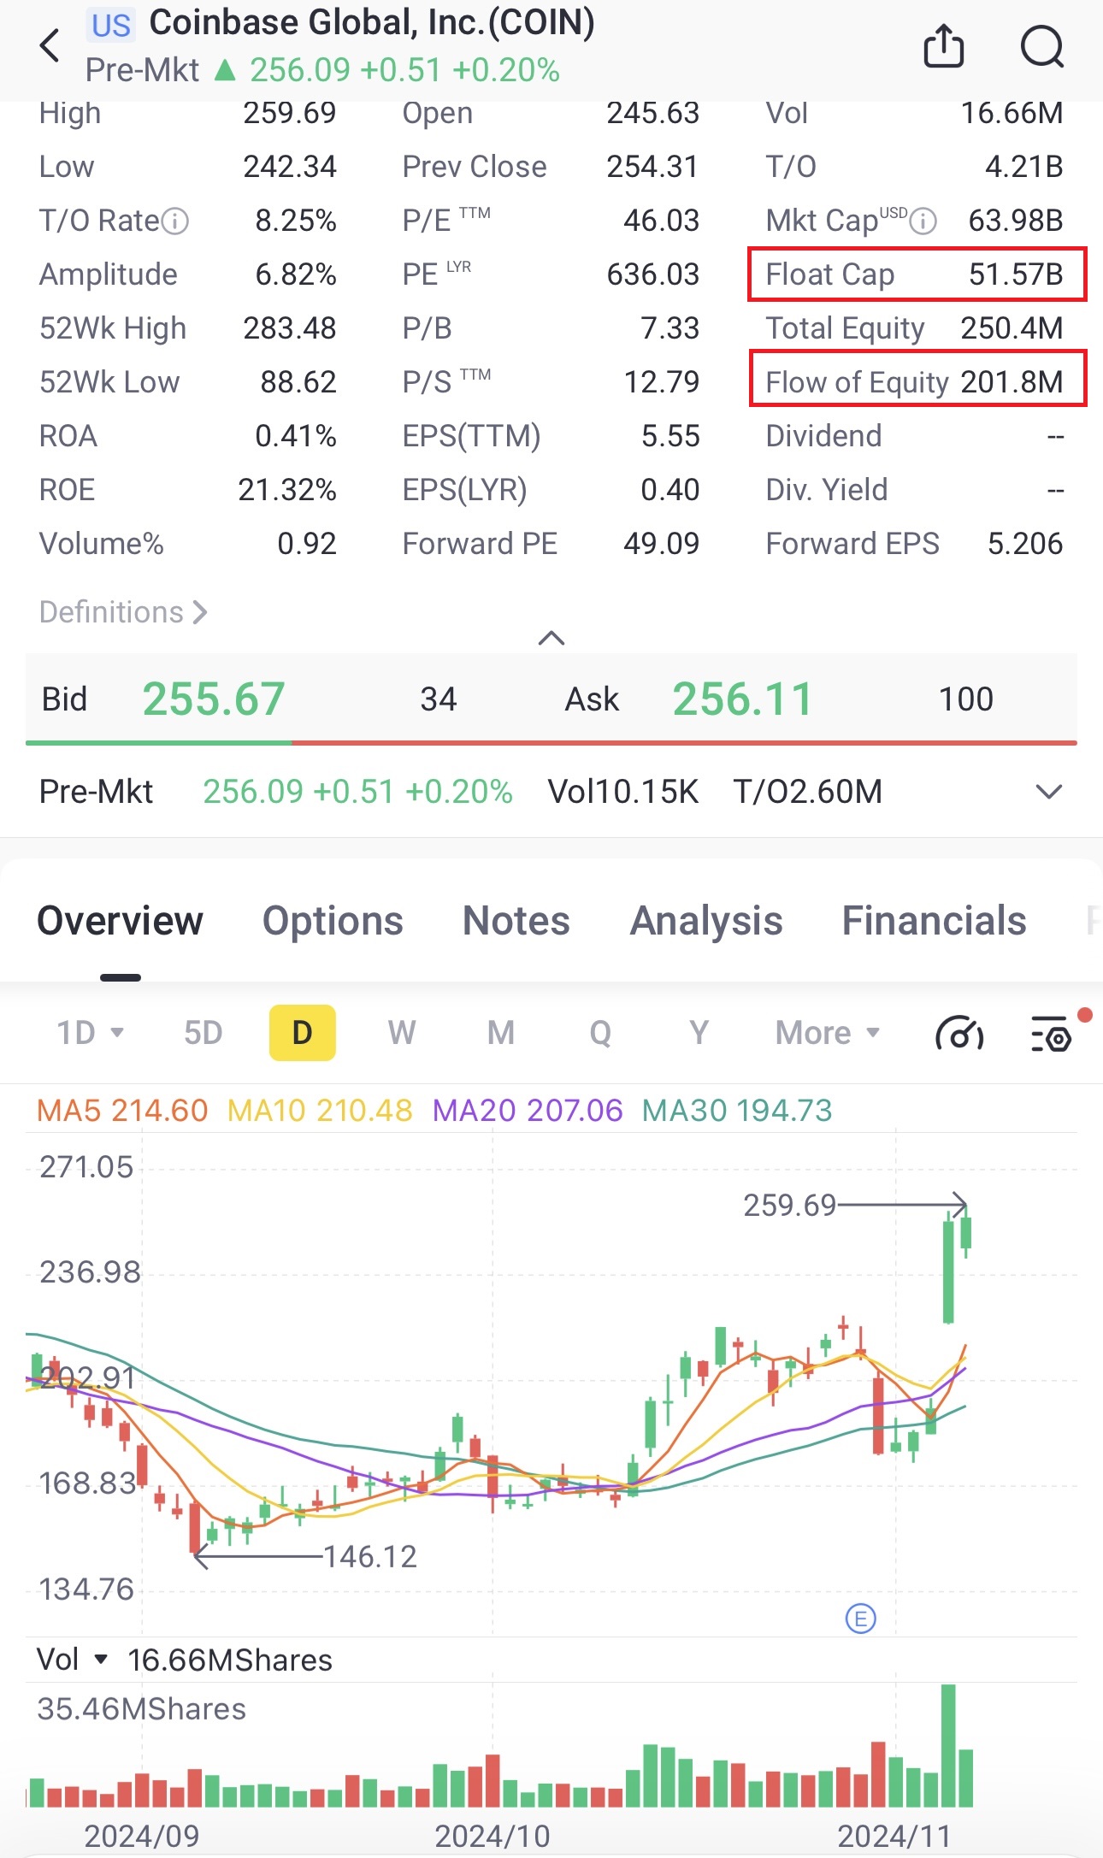The height and width of the screenshot is (1858, 1103).
Task: Switch to the Overview tab
Action: point(121,921)
